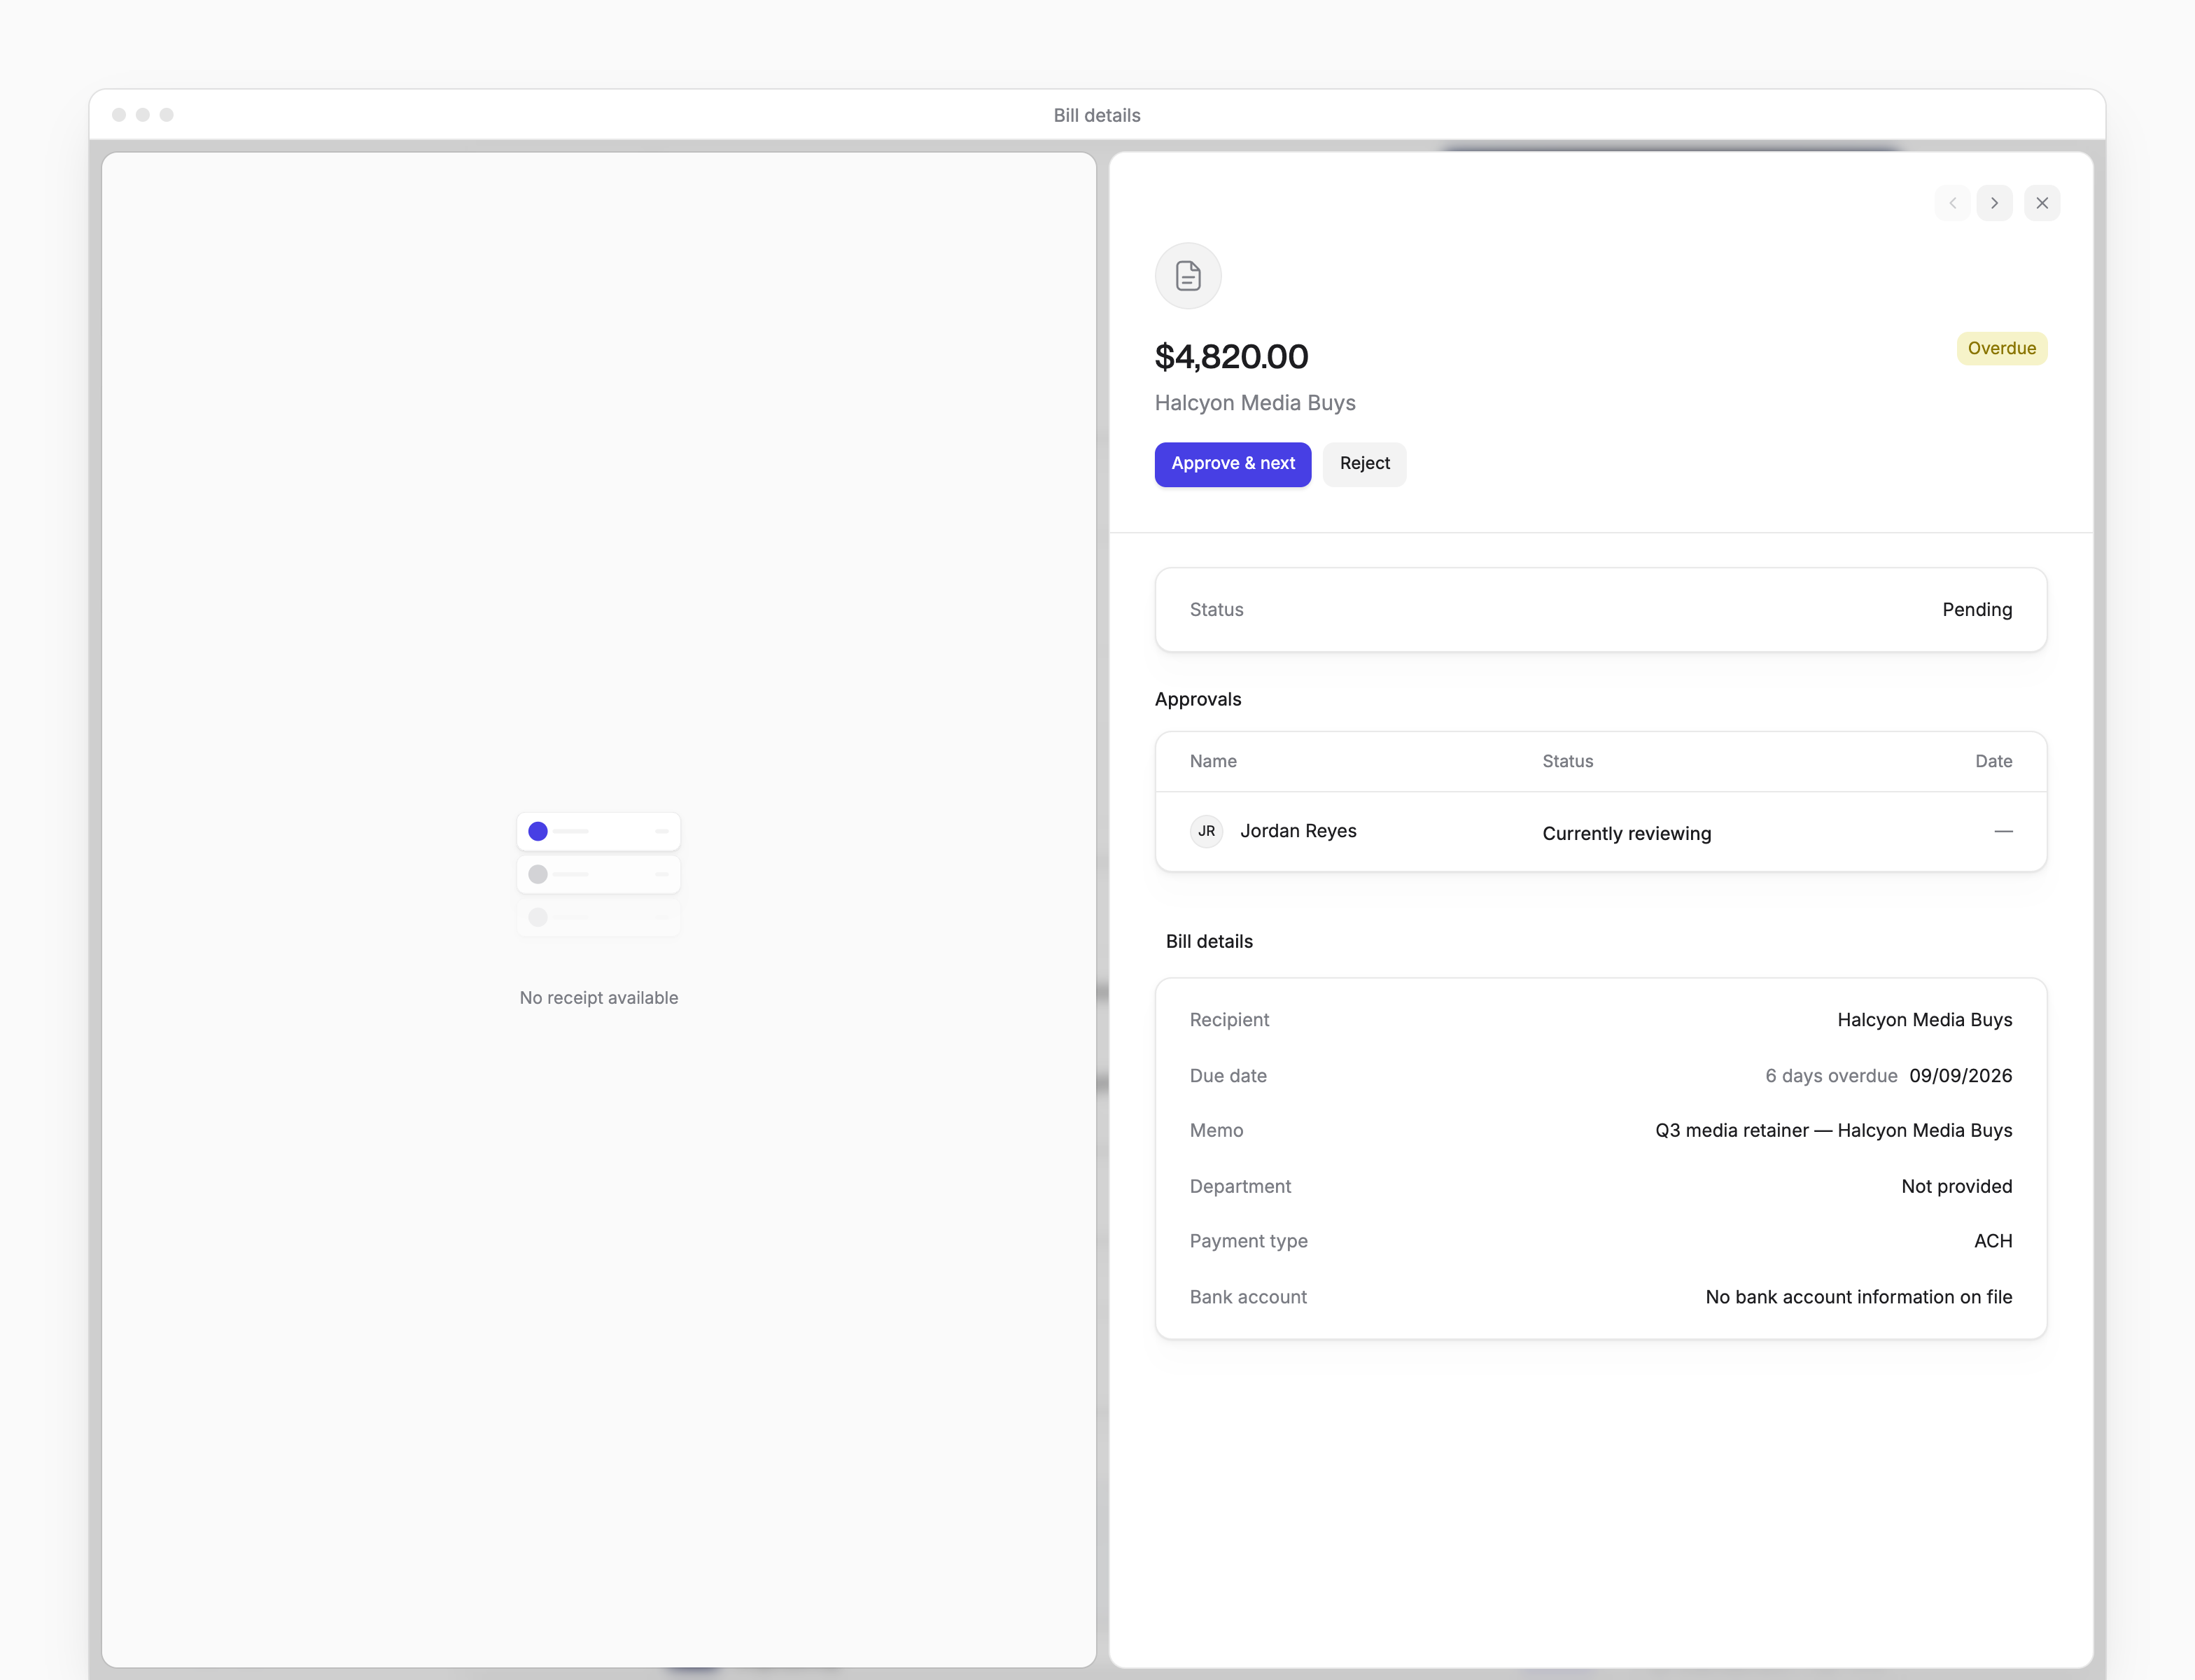Image resolution: width=2195 pixels, height=1680 pixels.
Task: Click the Recipient value Halcyon Media Buys
Action: point(1924,1020)
